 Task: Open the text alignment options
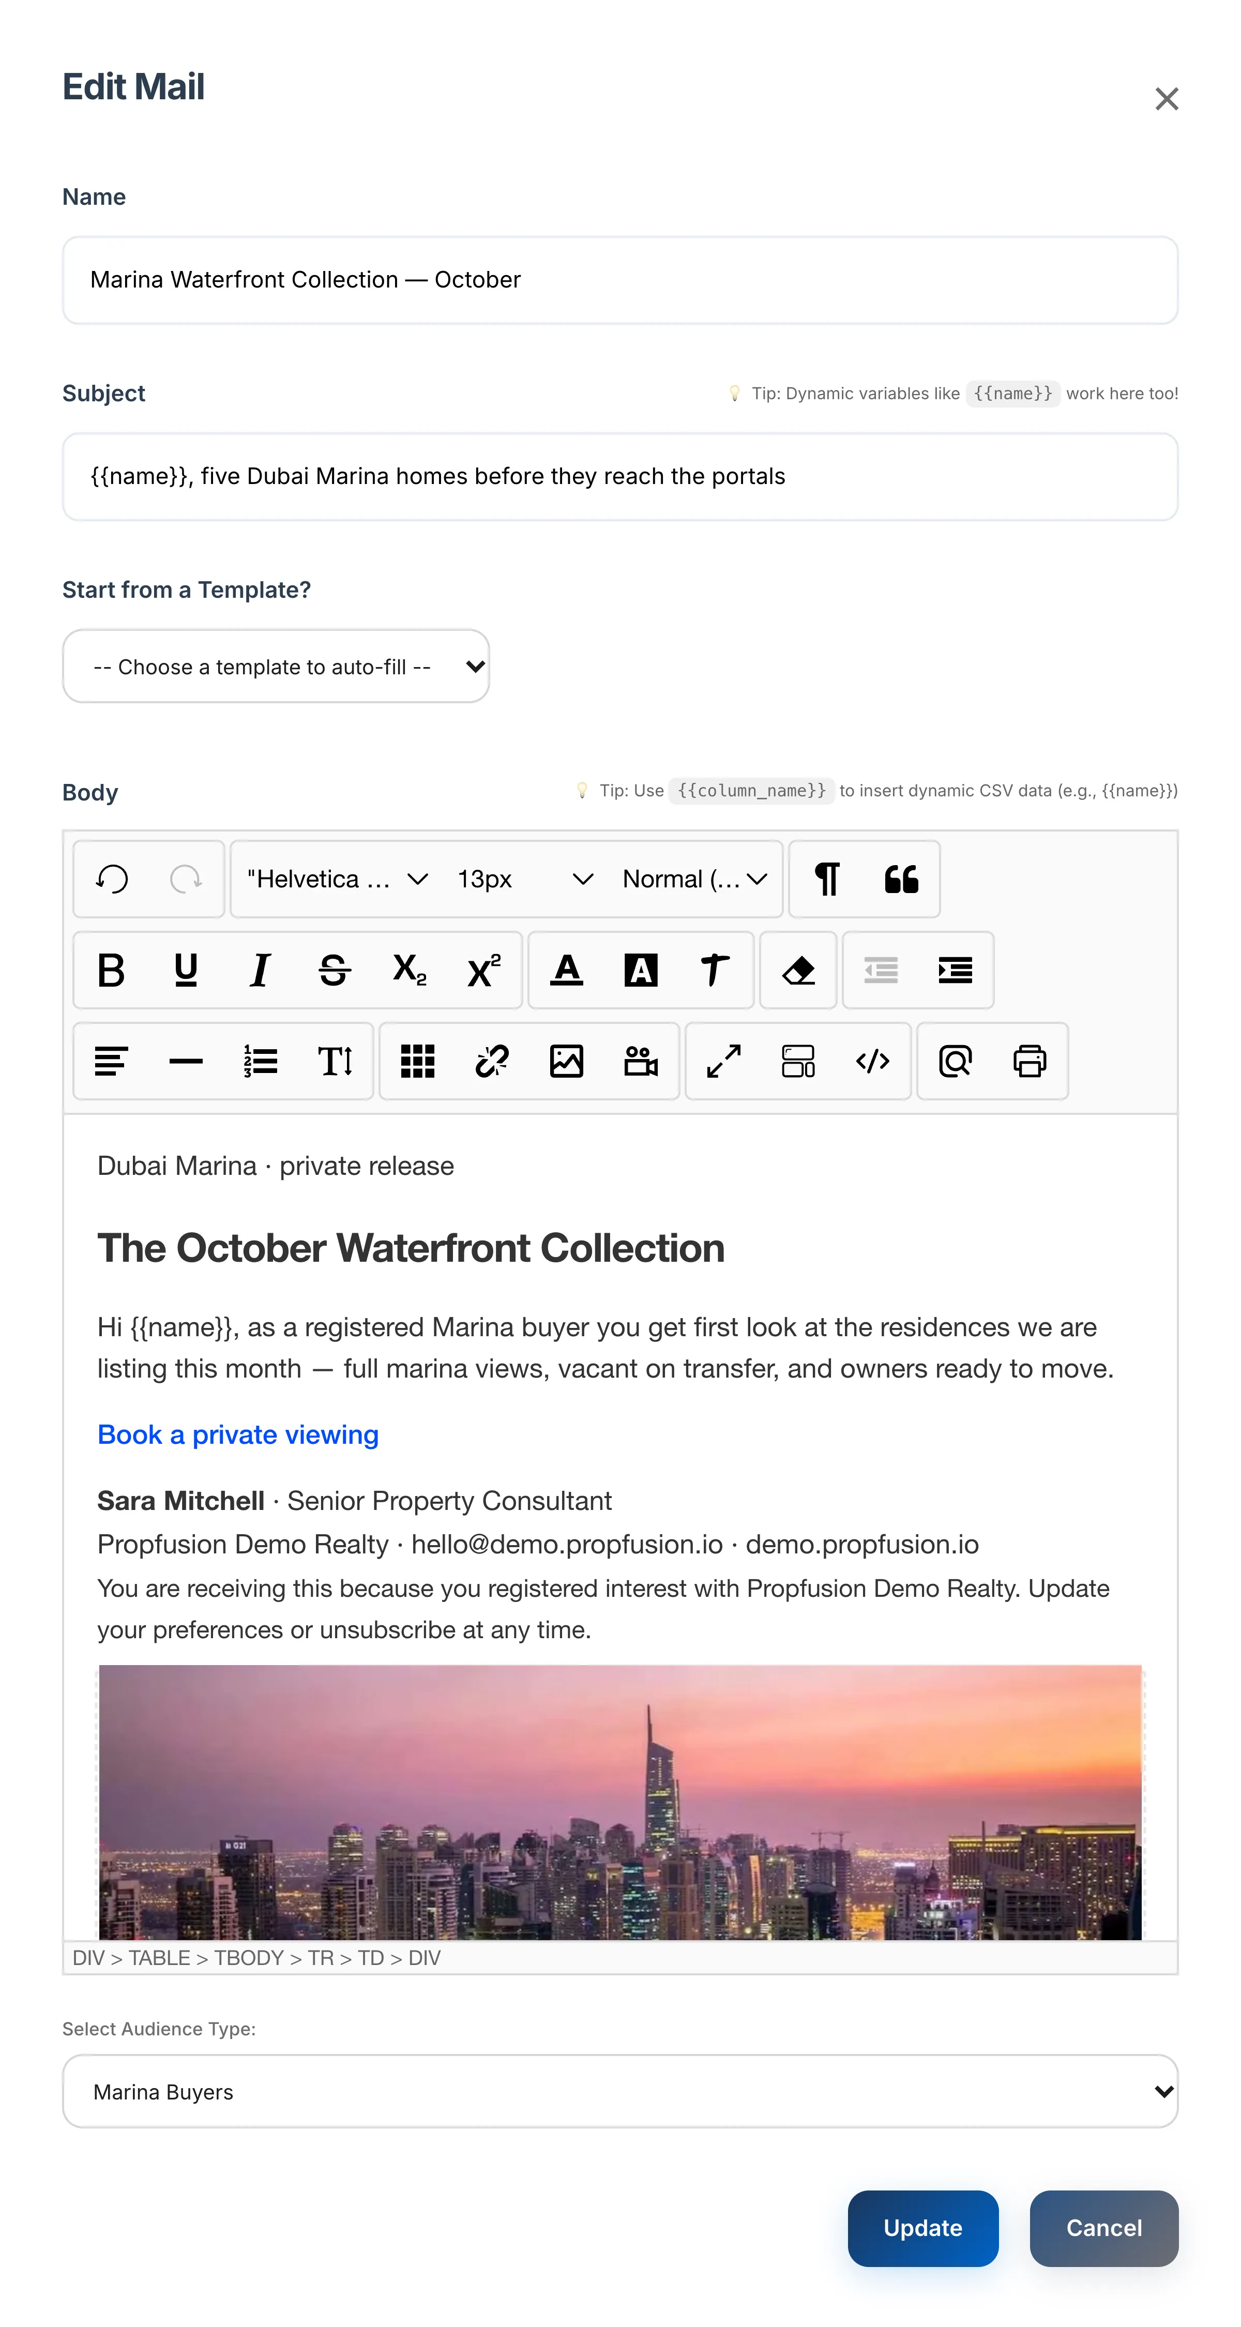pos(112,1061)
